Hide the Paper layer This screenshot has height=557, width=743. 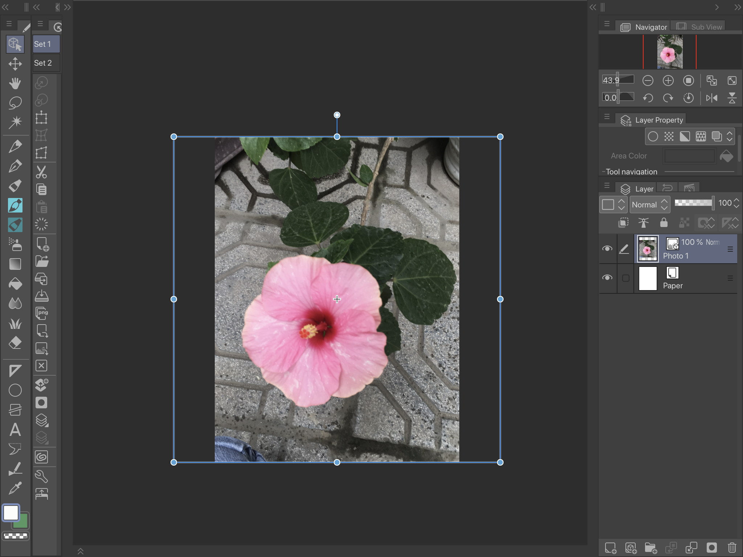(607, 278)
